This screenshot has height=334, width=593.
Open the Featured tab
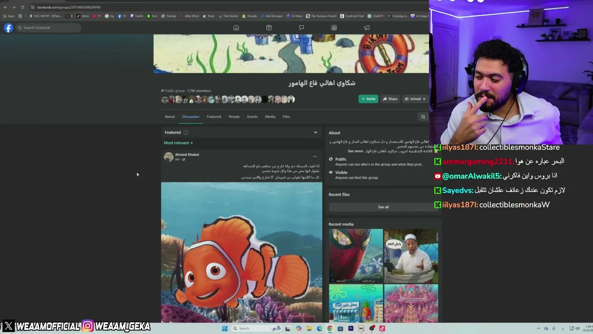214,117
